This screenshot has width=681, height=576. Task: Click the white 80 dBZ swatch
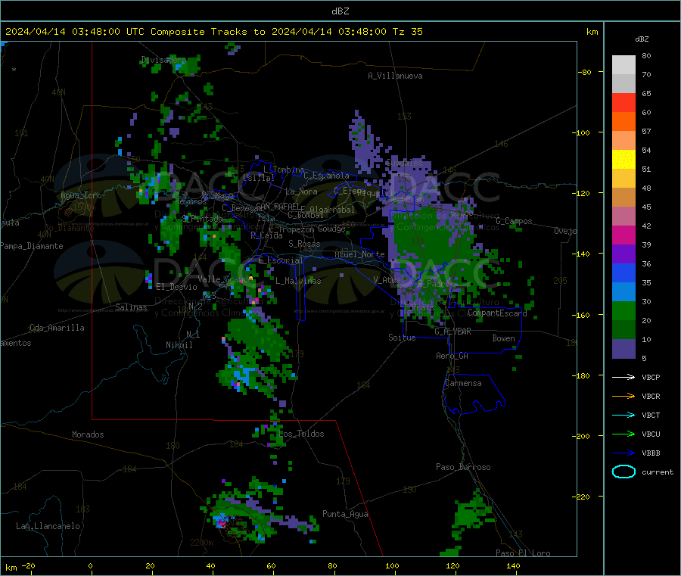[623, 65]
